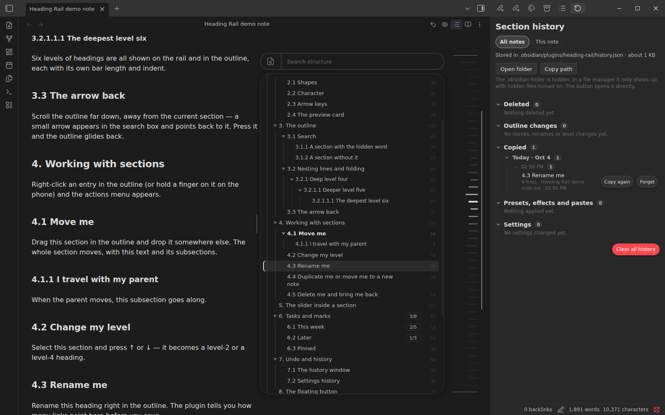Collapse the Deleted history group
665x415 pixels.
point(498,104)
